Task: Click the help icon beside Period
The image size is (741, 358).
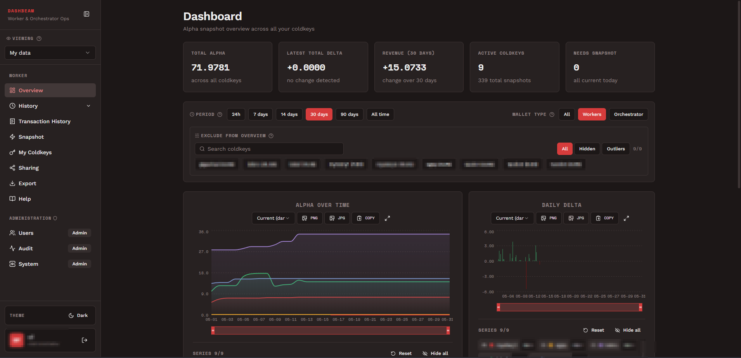Action: tap(220, 114)
